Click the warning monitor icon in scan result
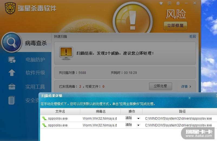 [66, 53]
